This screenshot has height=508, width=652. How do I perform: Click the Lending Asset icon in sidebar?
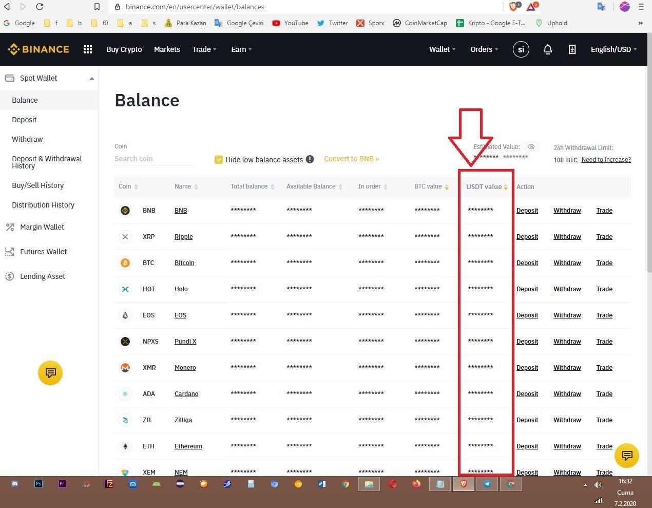[10, 276]
